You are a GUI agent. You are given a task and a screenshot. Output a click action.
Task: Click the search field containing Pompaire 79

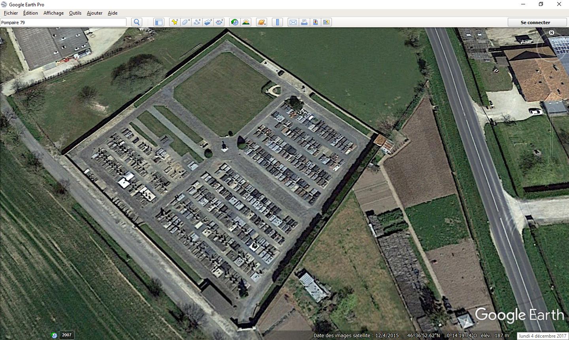[63, 23]
